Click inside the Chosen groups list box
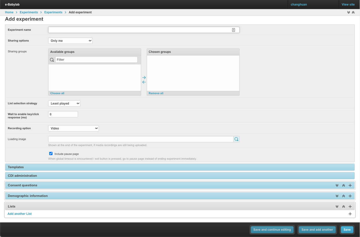360x237 pixels. pos(193,73)
